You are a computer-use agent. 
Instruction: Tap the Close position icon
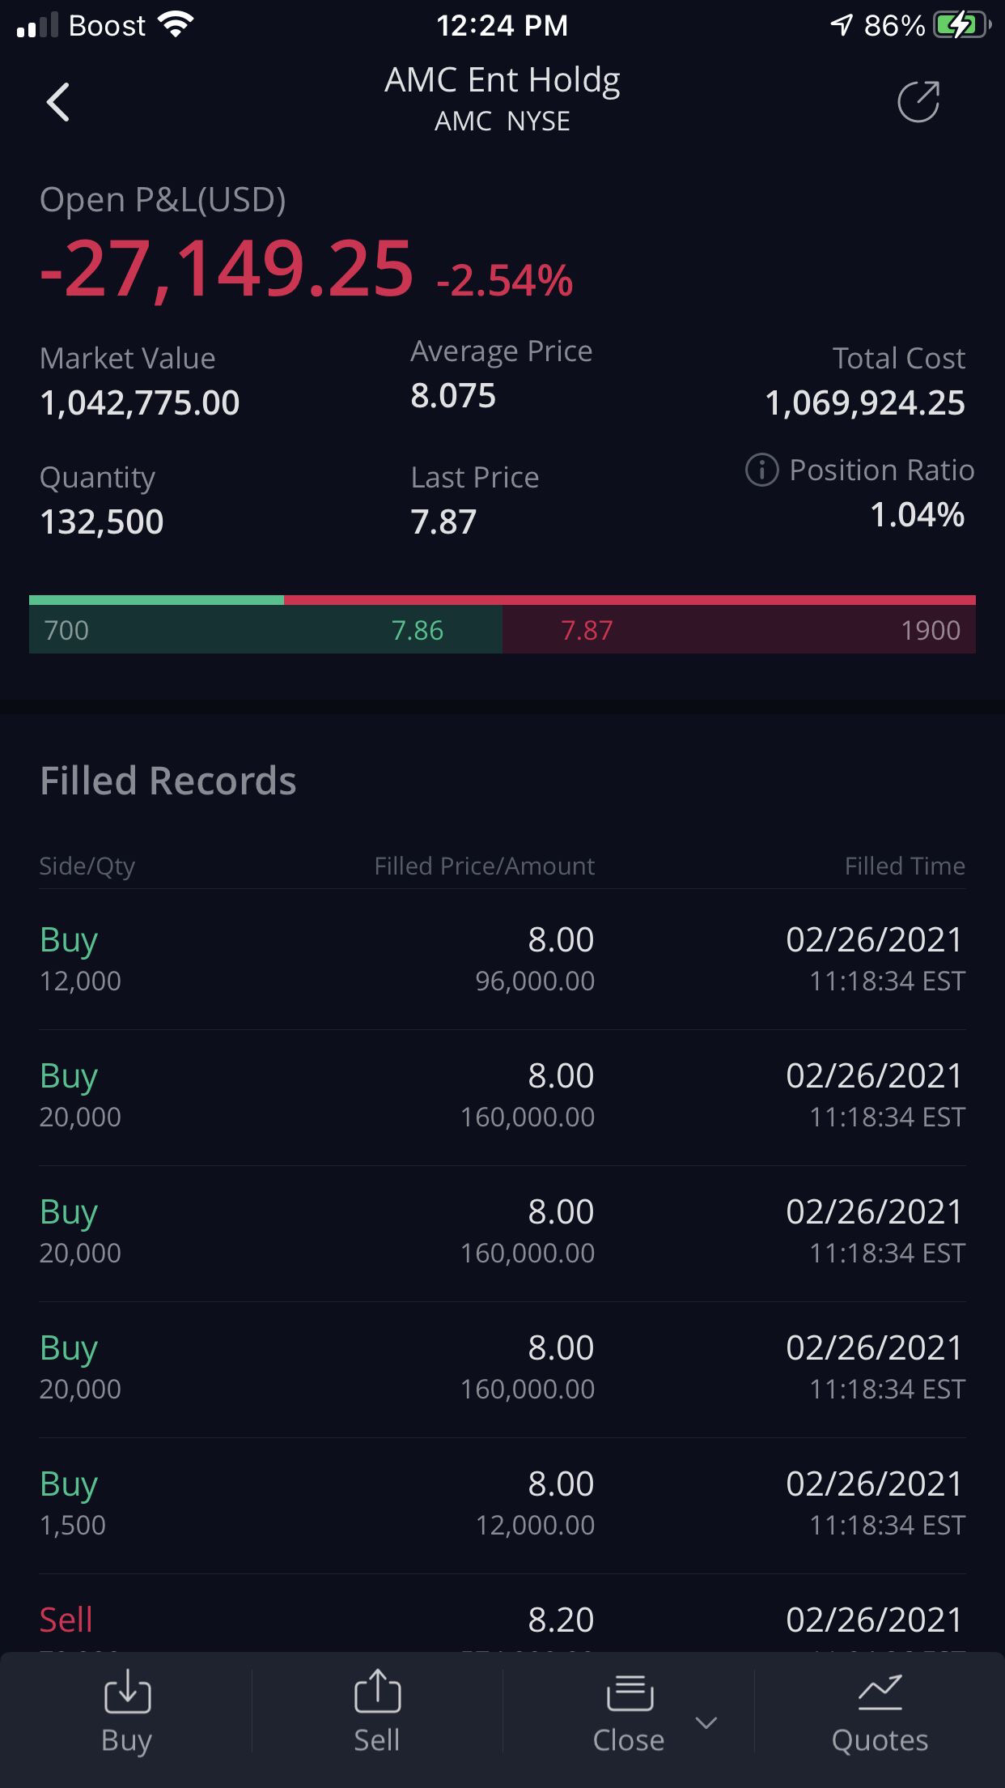point(629,1694)
